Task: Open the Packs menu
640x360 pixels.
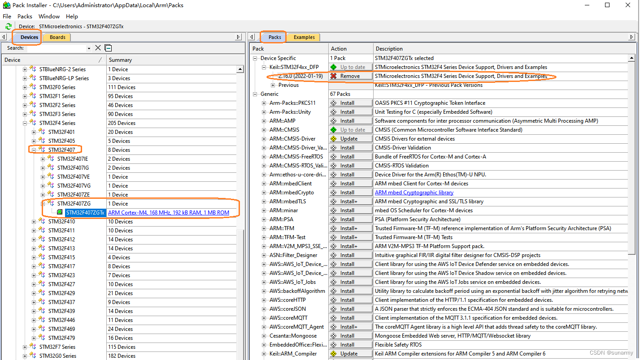Action: [25, 16]
